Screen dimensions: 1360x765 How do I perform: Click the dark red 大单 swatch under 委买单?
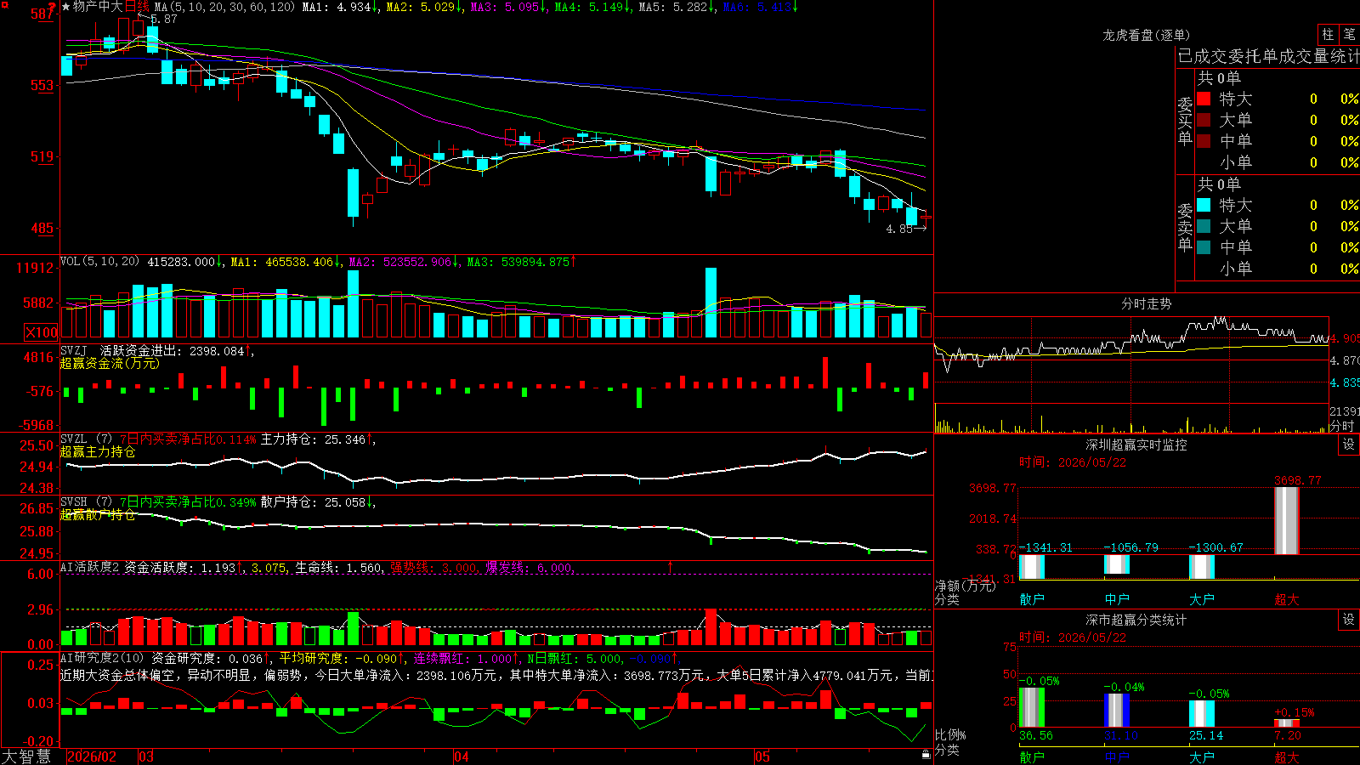tap(1204, 120)
